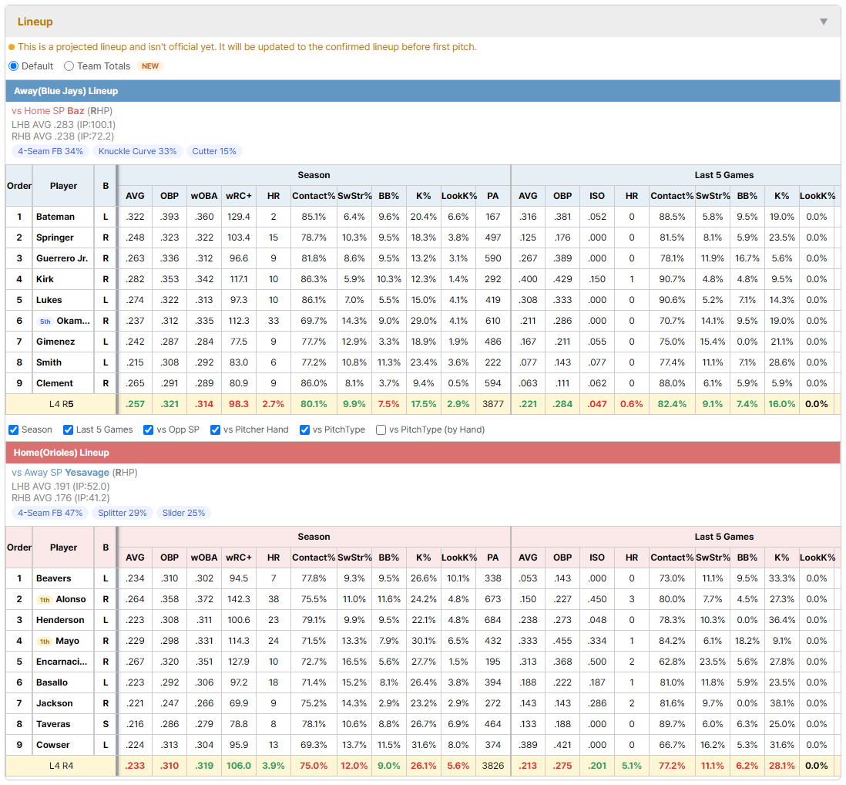Click Alonso's 142.3 wRC+ value

point(239,599)
